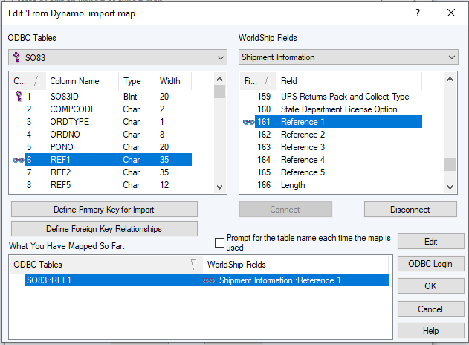Click the disabled Connect button
The height and width of the screenshot is (345, 469).
(285, 210)
